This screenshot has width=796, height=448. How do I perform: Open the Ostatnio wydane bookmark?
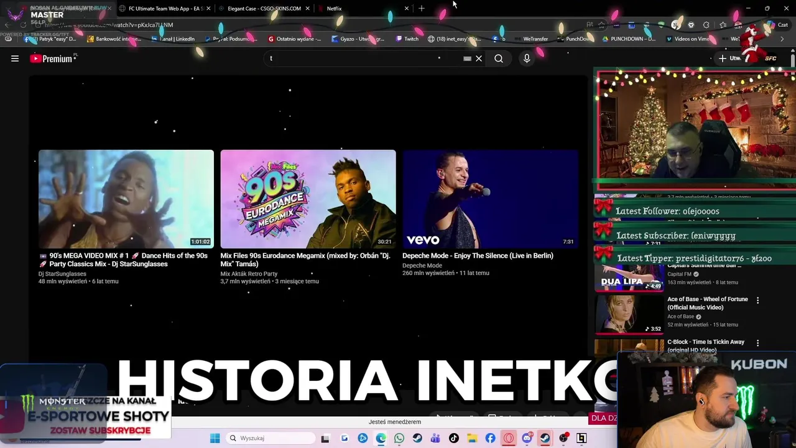[294, 39]
